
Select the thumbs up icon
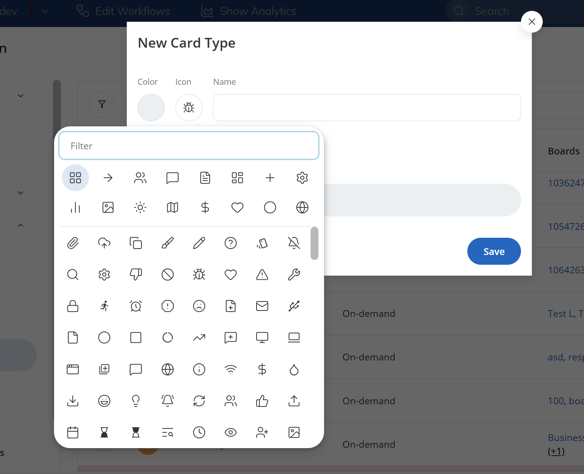click(262, 401)
